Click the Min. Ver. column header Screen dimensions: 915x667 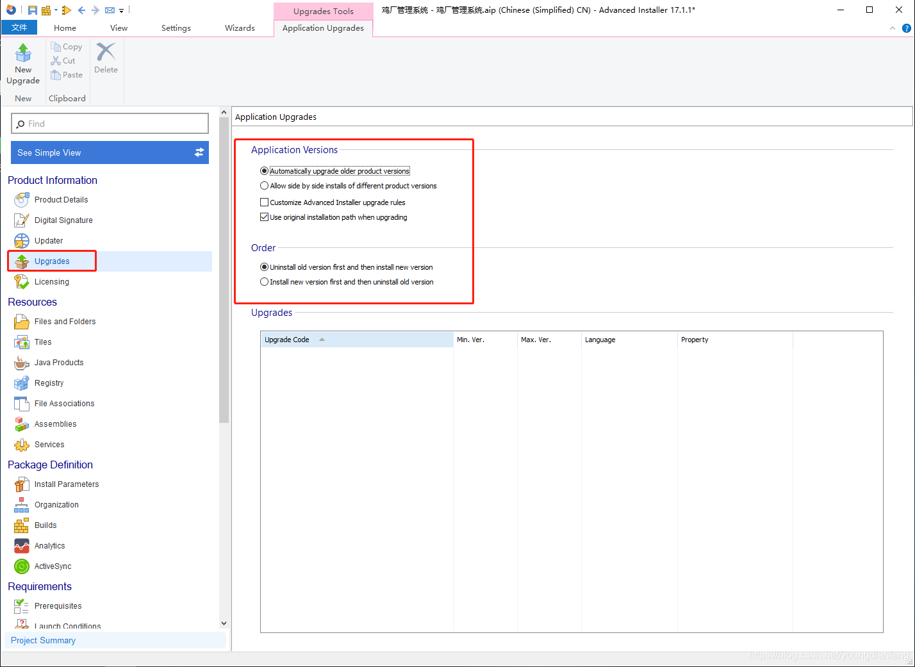(x=485, y=340)
